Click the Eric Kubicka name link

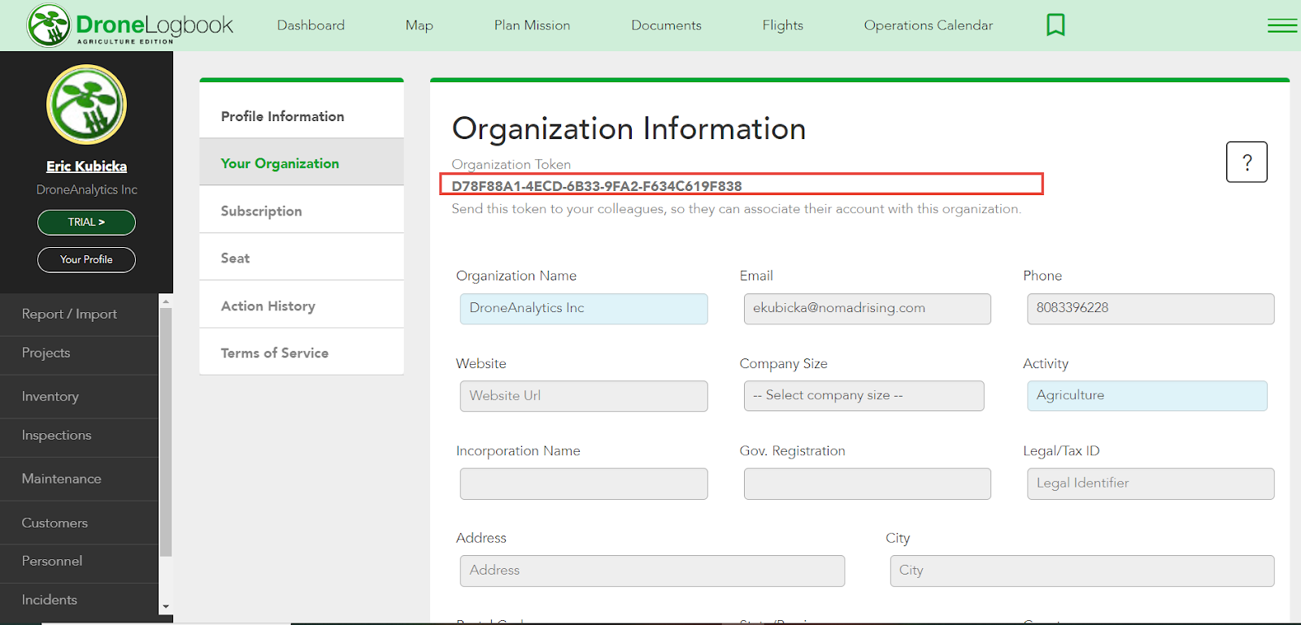pos(86,166)
